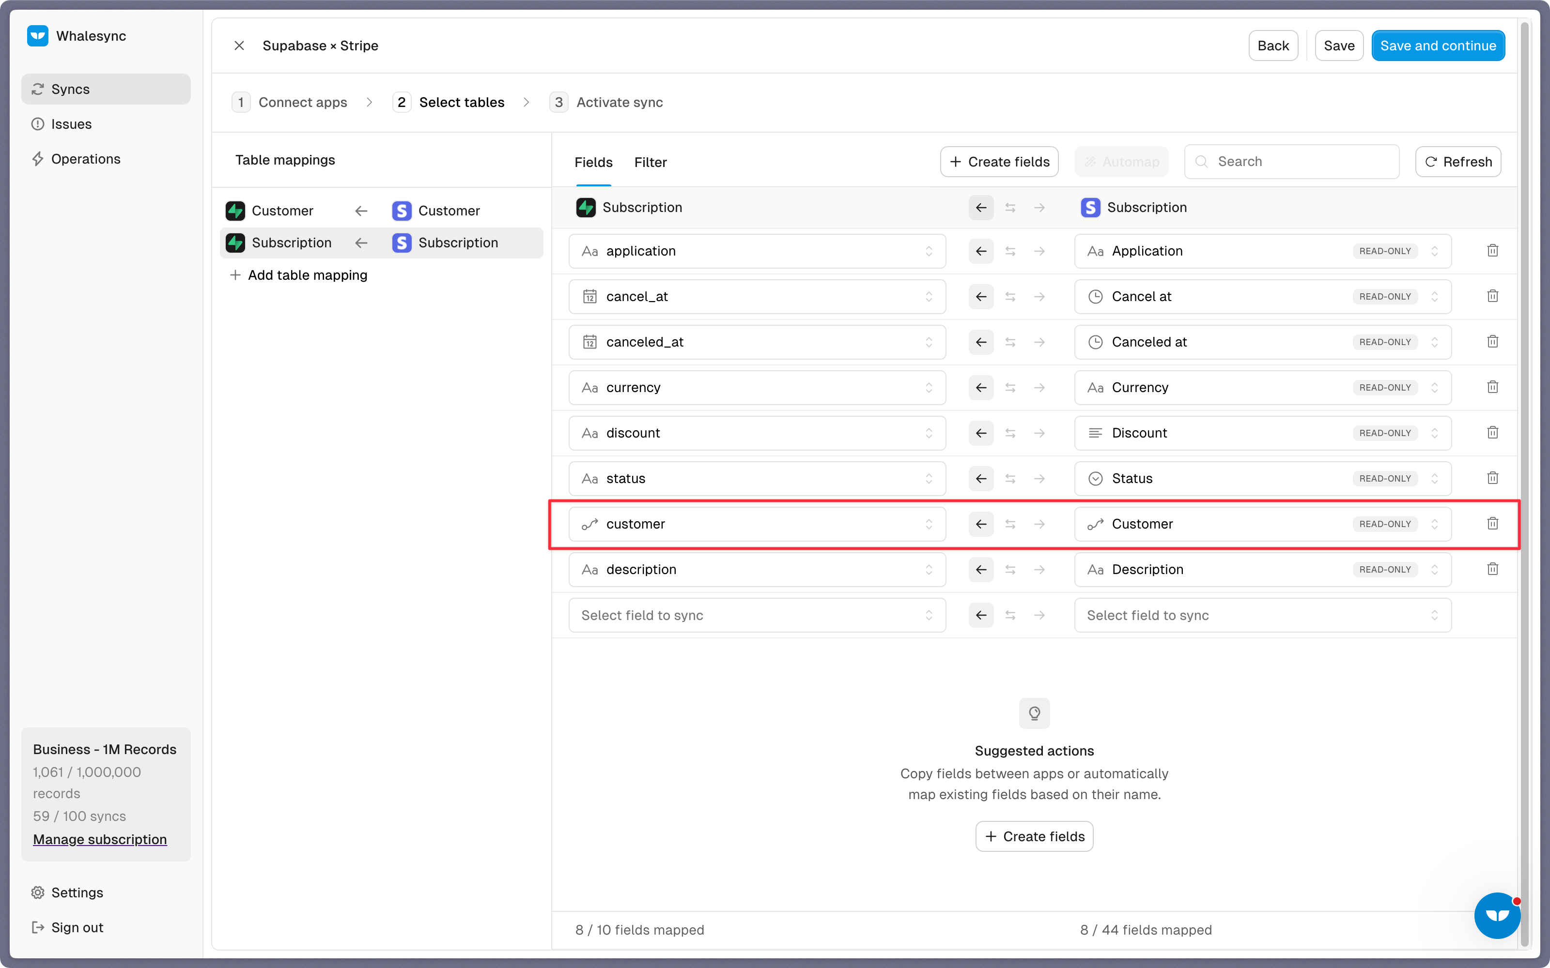Image resolution: width=1550 pixels, height=968 pixels.
Task: Click the Supabase icon beside Customer mapping
Action: click(x=235, y=211)
